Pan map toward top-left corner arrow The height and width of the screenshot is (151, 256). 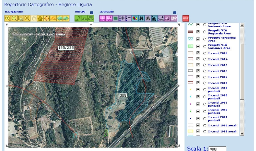pos(7,25)
